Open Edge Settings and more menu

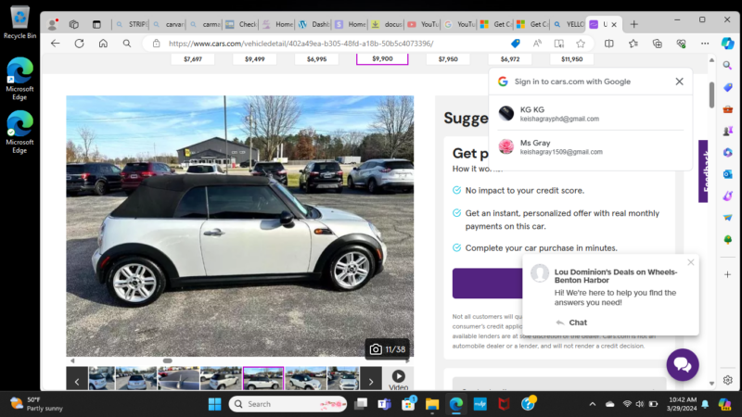[705, 44]
